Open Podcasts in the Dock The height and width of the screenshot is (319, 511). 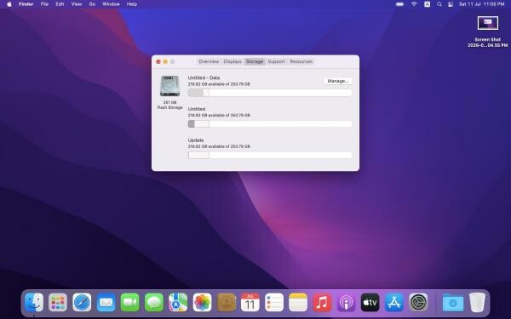[346, 302]
